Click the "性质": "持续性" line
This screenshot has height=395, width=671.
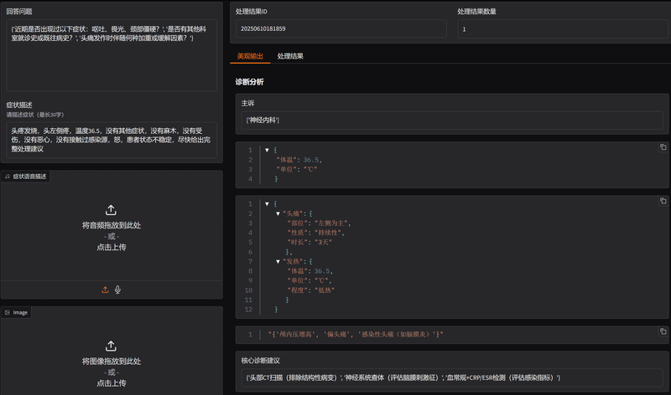click(x=316, y=233)
